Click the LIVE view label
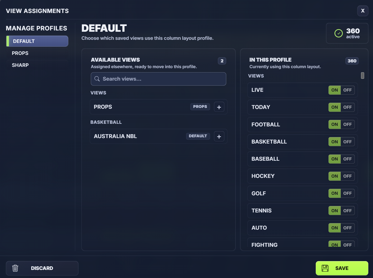The height and width of the screenshot is (278, 373). pyautogui.click(x=257, y=90)
